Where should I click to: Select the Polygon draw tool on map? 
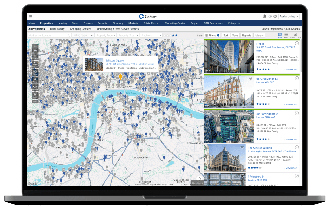35,64
